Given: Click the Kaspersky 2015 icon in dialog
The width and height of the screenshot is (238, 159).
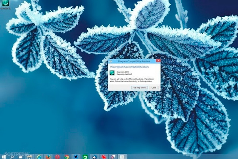Looking at the screenshot, I should click(112, 73).
